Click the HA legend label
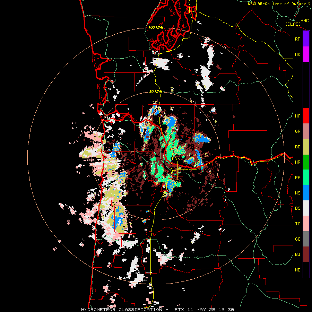The image size is (312, 312). click(297, 116)
